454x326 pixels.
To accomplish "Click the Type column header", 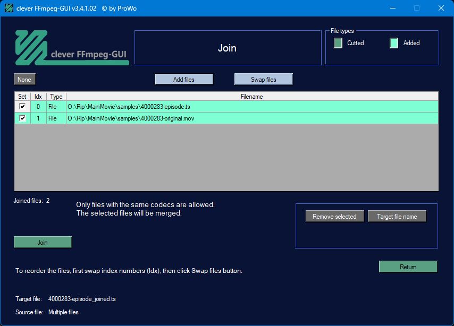I will point(56,96).
